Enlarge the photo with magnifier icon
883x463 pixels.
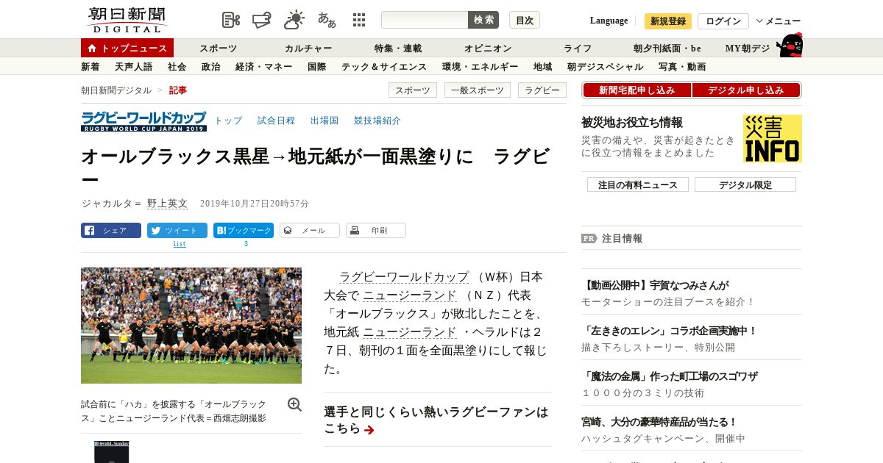(294, 404)
